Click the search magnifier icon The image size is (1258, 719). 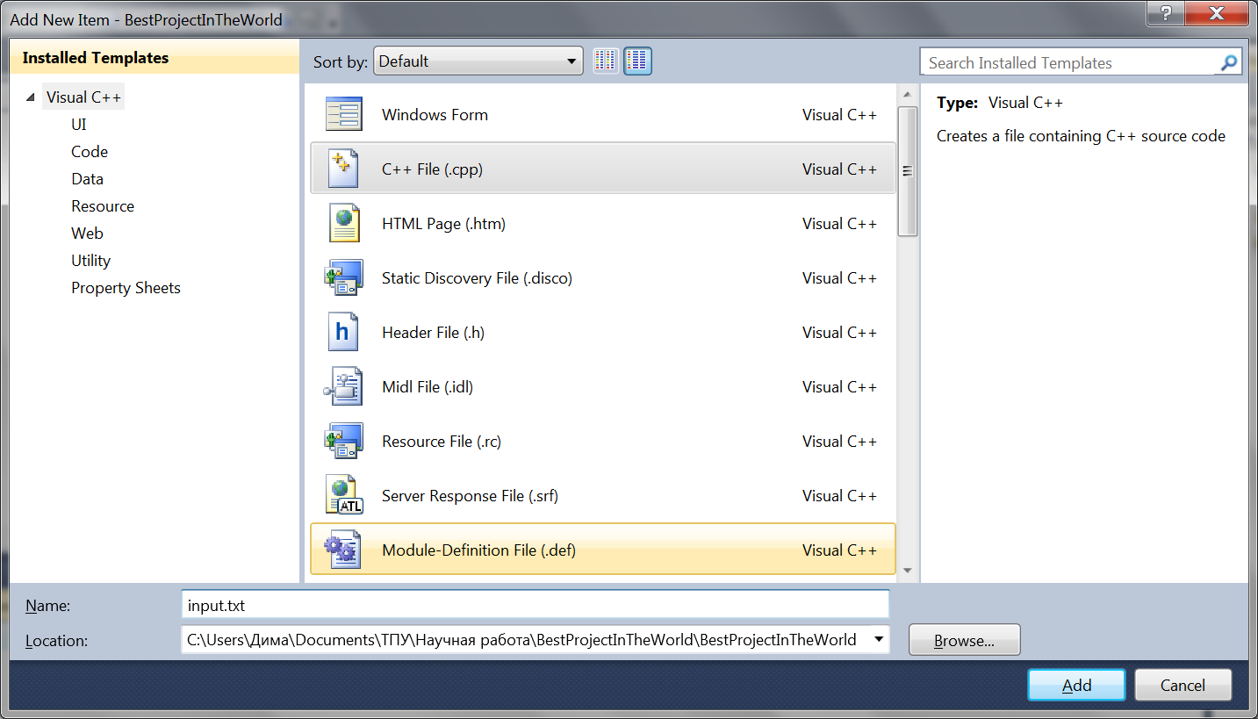coord(1230,62)
